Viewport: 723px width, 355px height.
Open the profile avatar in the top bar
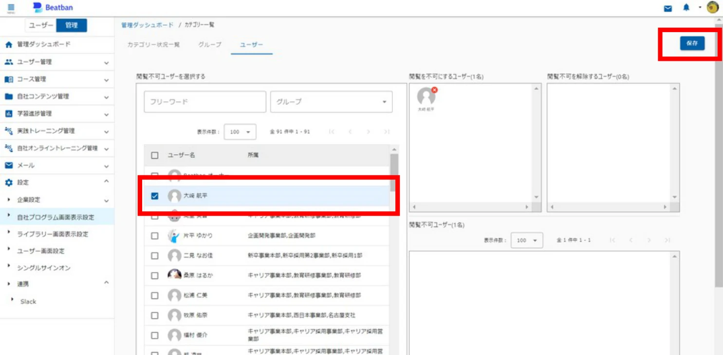tap(713, 7)
